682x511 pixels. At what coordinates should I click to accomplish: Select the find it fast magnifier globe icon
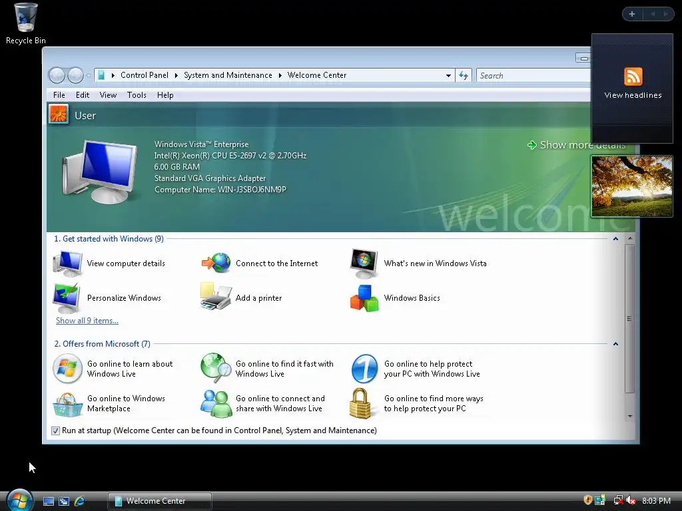[x=216, y=367]
